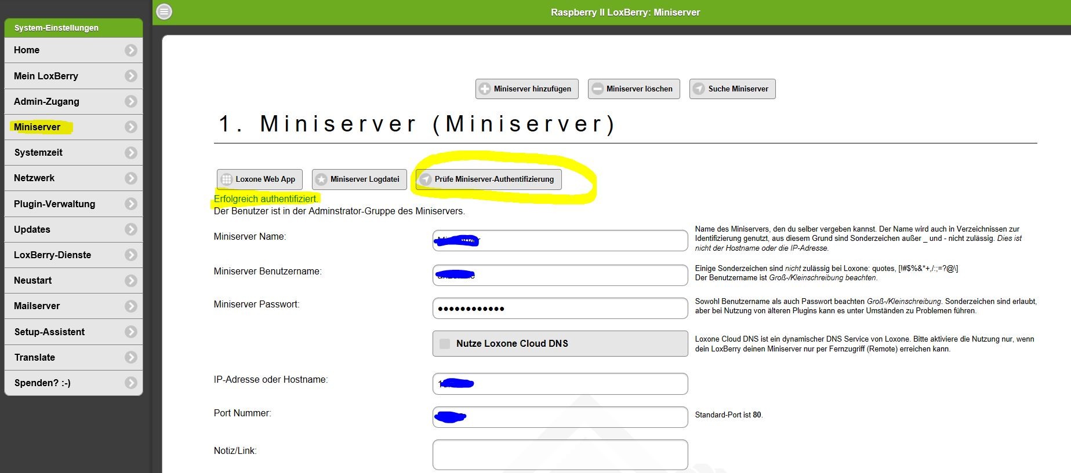1071x473 pixels.
Task: Open Mailserver settings
Action: point(74,306)
